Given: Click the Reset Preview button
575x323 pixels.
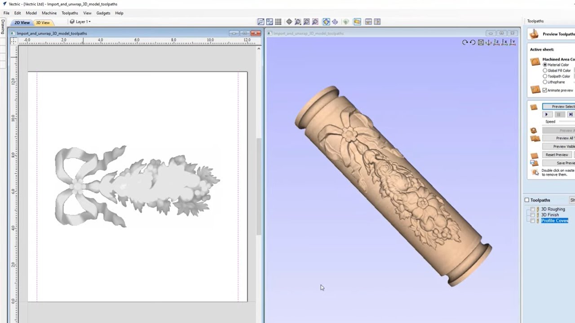Looking at the screenshot, I should (557, 155).
